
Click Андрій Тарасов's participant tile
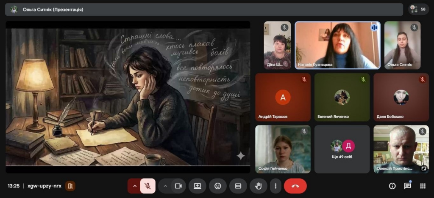(x=283, y=98)
